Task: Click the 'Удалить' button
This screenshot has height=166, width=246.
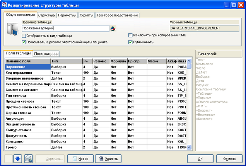Action: click(108, 159)
